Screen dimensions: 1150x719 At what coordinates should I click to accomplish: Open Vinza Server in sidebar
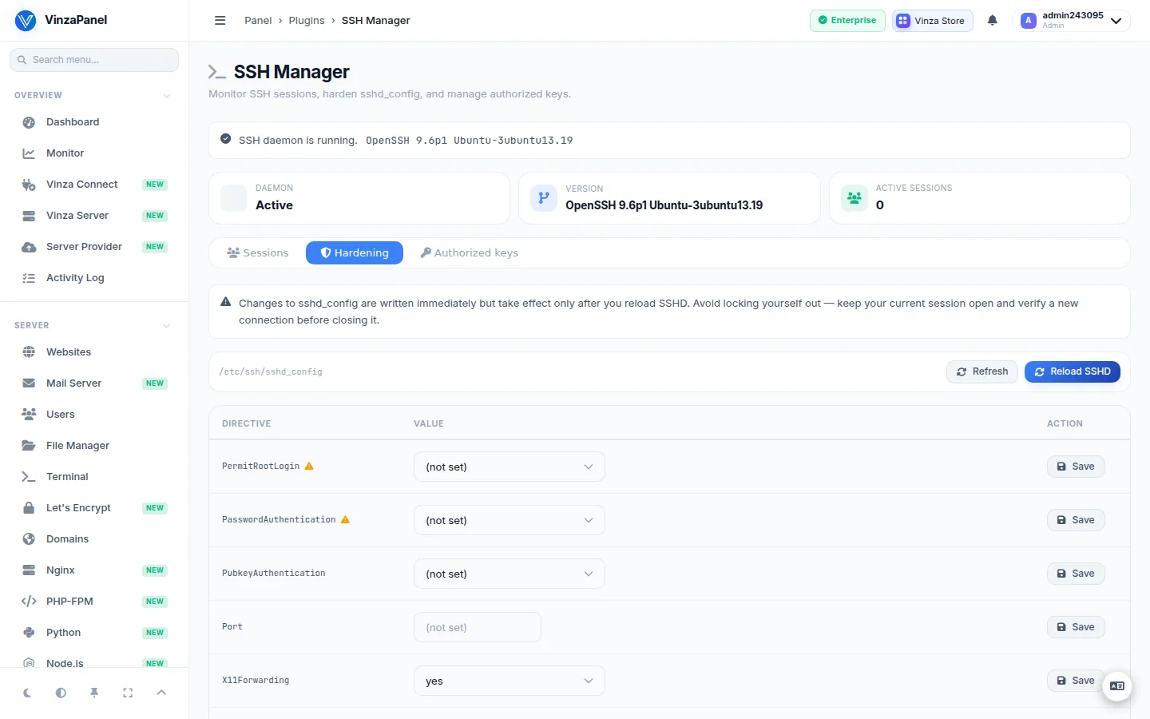pos(94,216)
